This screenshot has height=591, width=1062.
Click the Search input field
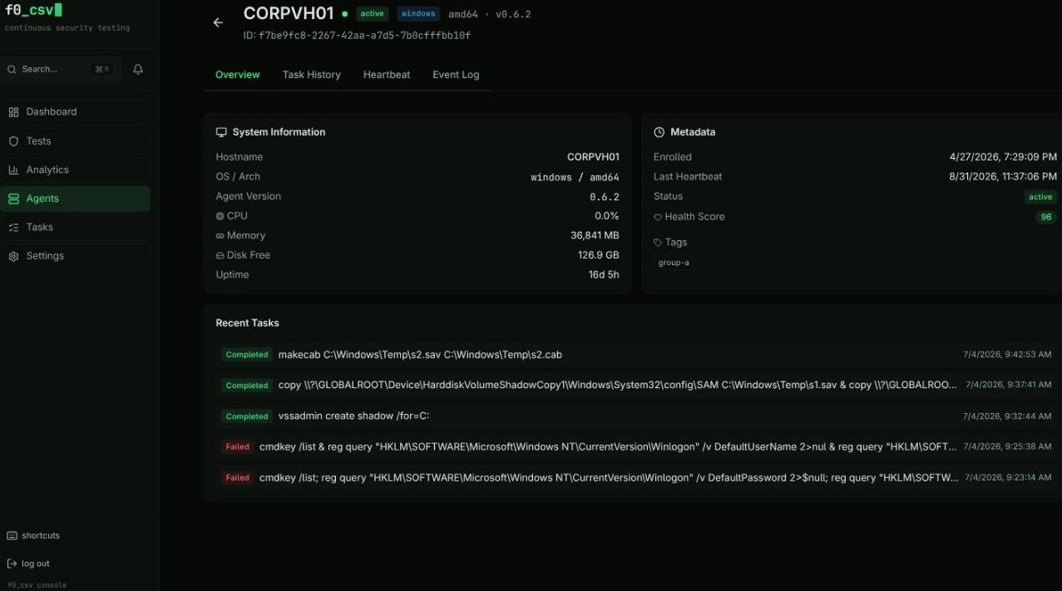click(61, 69)
